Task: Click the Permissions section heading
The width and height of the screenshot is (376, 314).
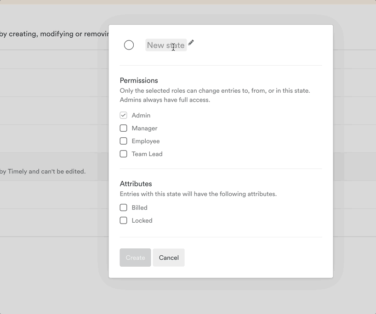Action: click(x=139, y=80)
